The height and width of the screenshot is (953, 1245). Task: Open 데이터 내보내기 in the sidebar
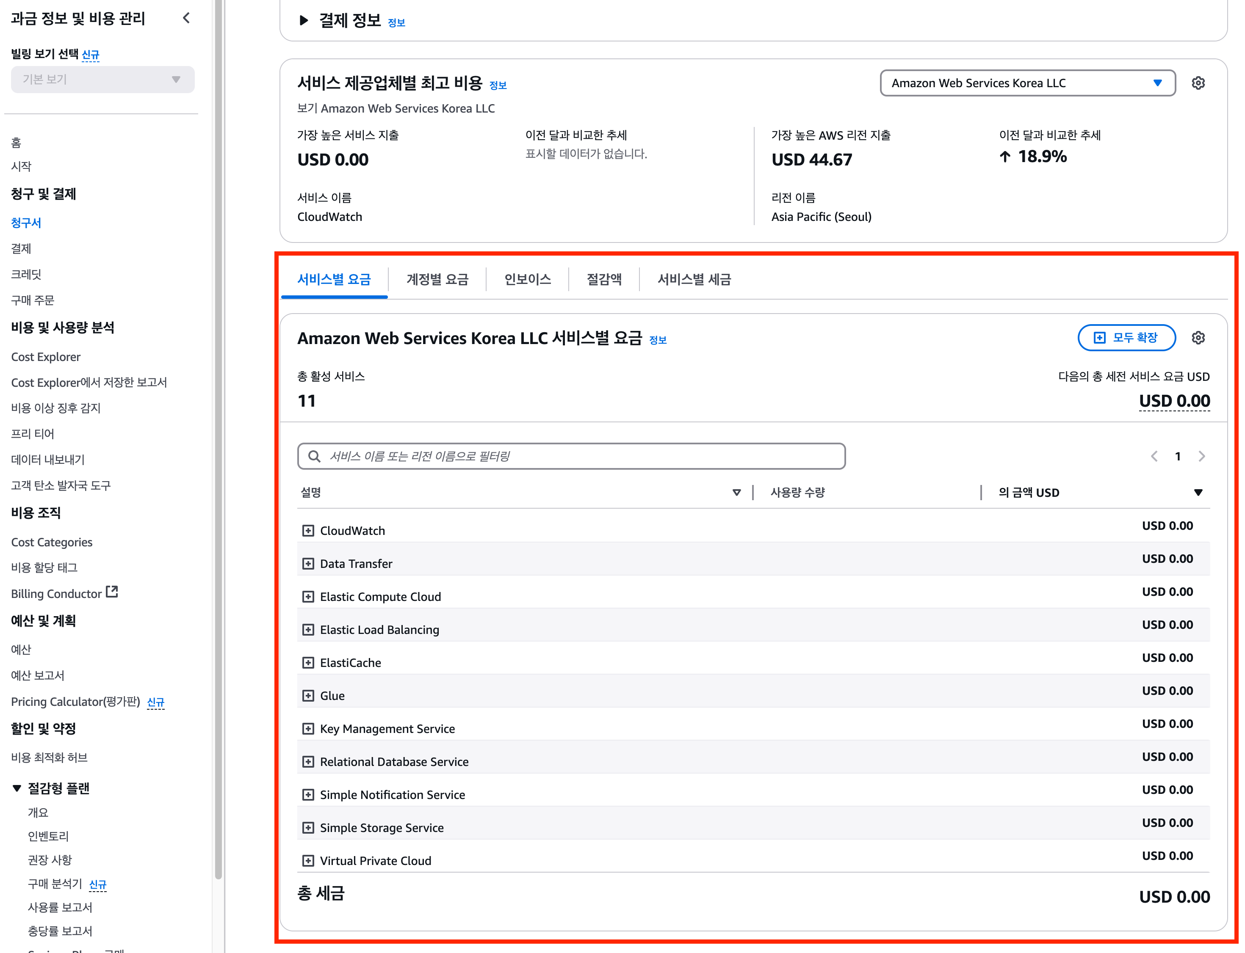(48, 460)
